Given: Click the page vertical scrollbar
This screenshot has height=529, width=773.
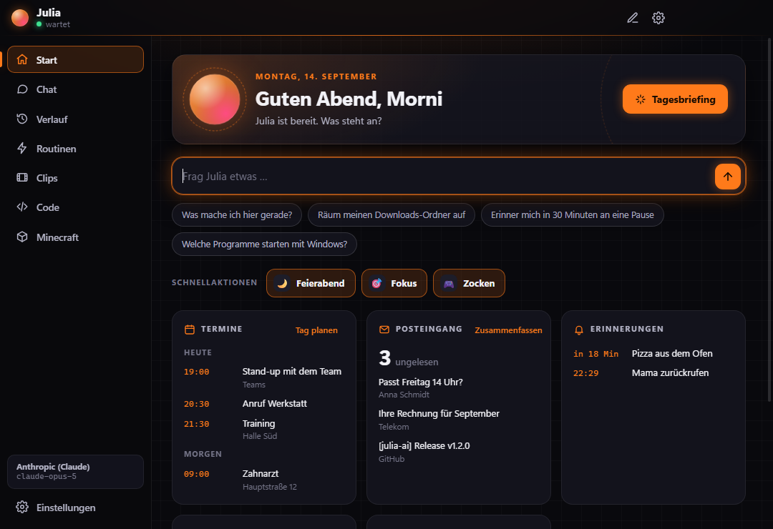Looking at the screenshot, I should pyautogui.click(x=769, y=219).
